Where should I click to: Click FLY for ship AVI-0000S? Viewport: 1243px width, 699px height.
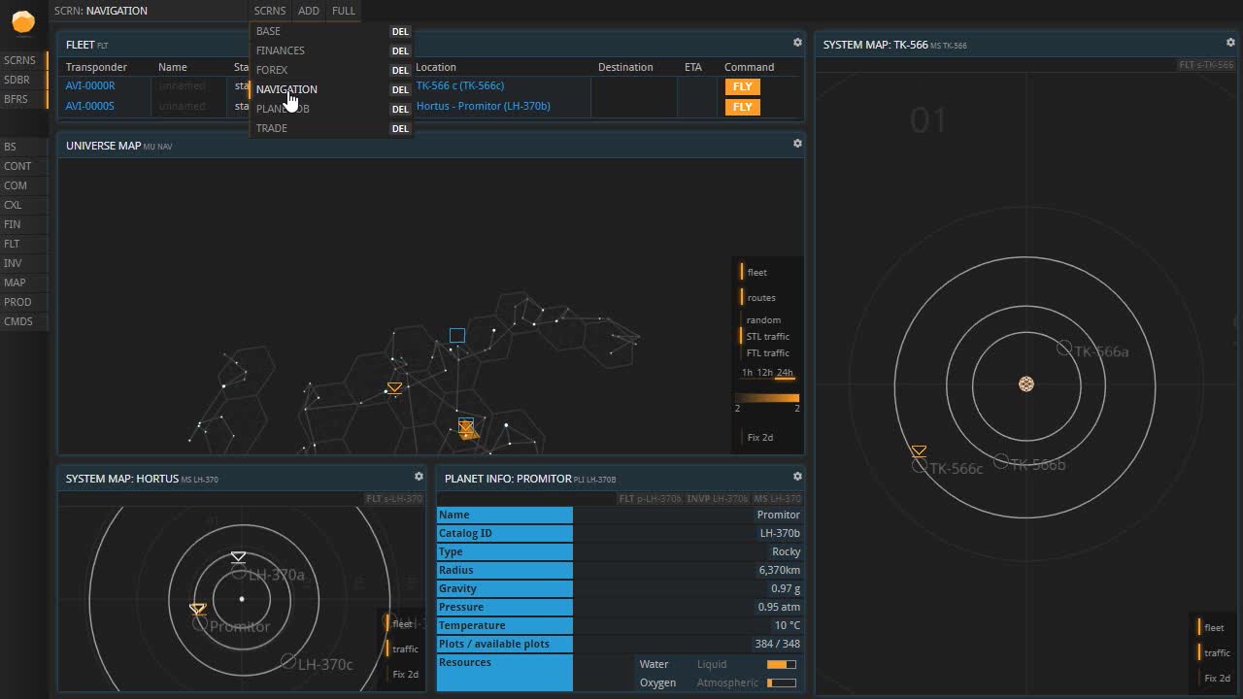pos(742,107)
